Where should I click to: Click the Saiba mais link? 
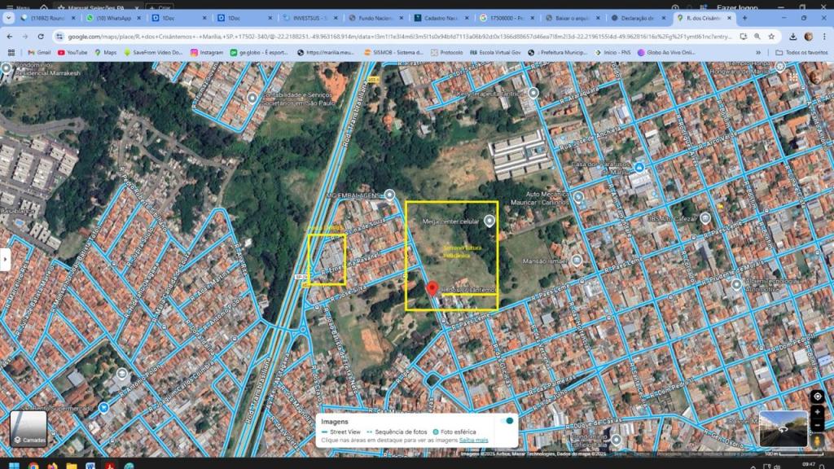point(474,440)
